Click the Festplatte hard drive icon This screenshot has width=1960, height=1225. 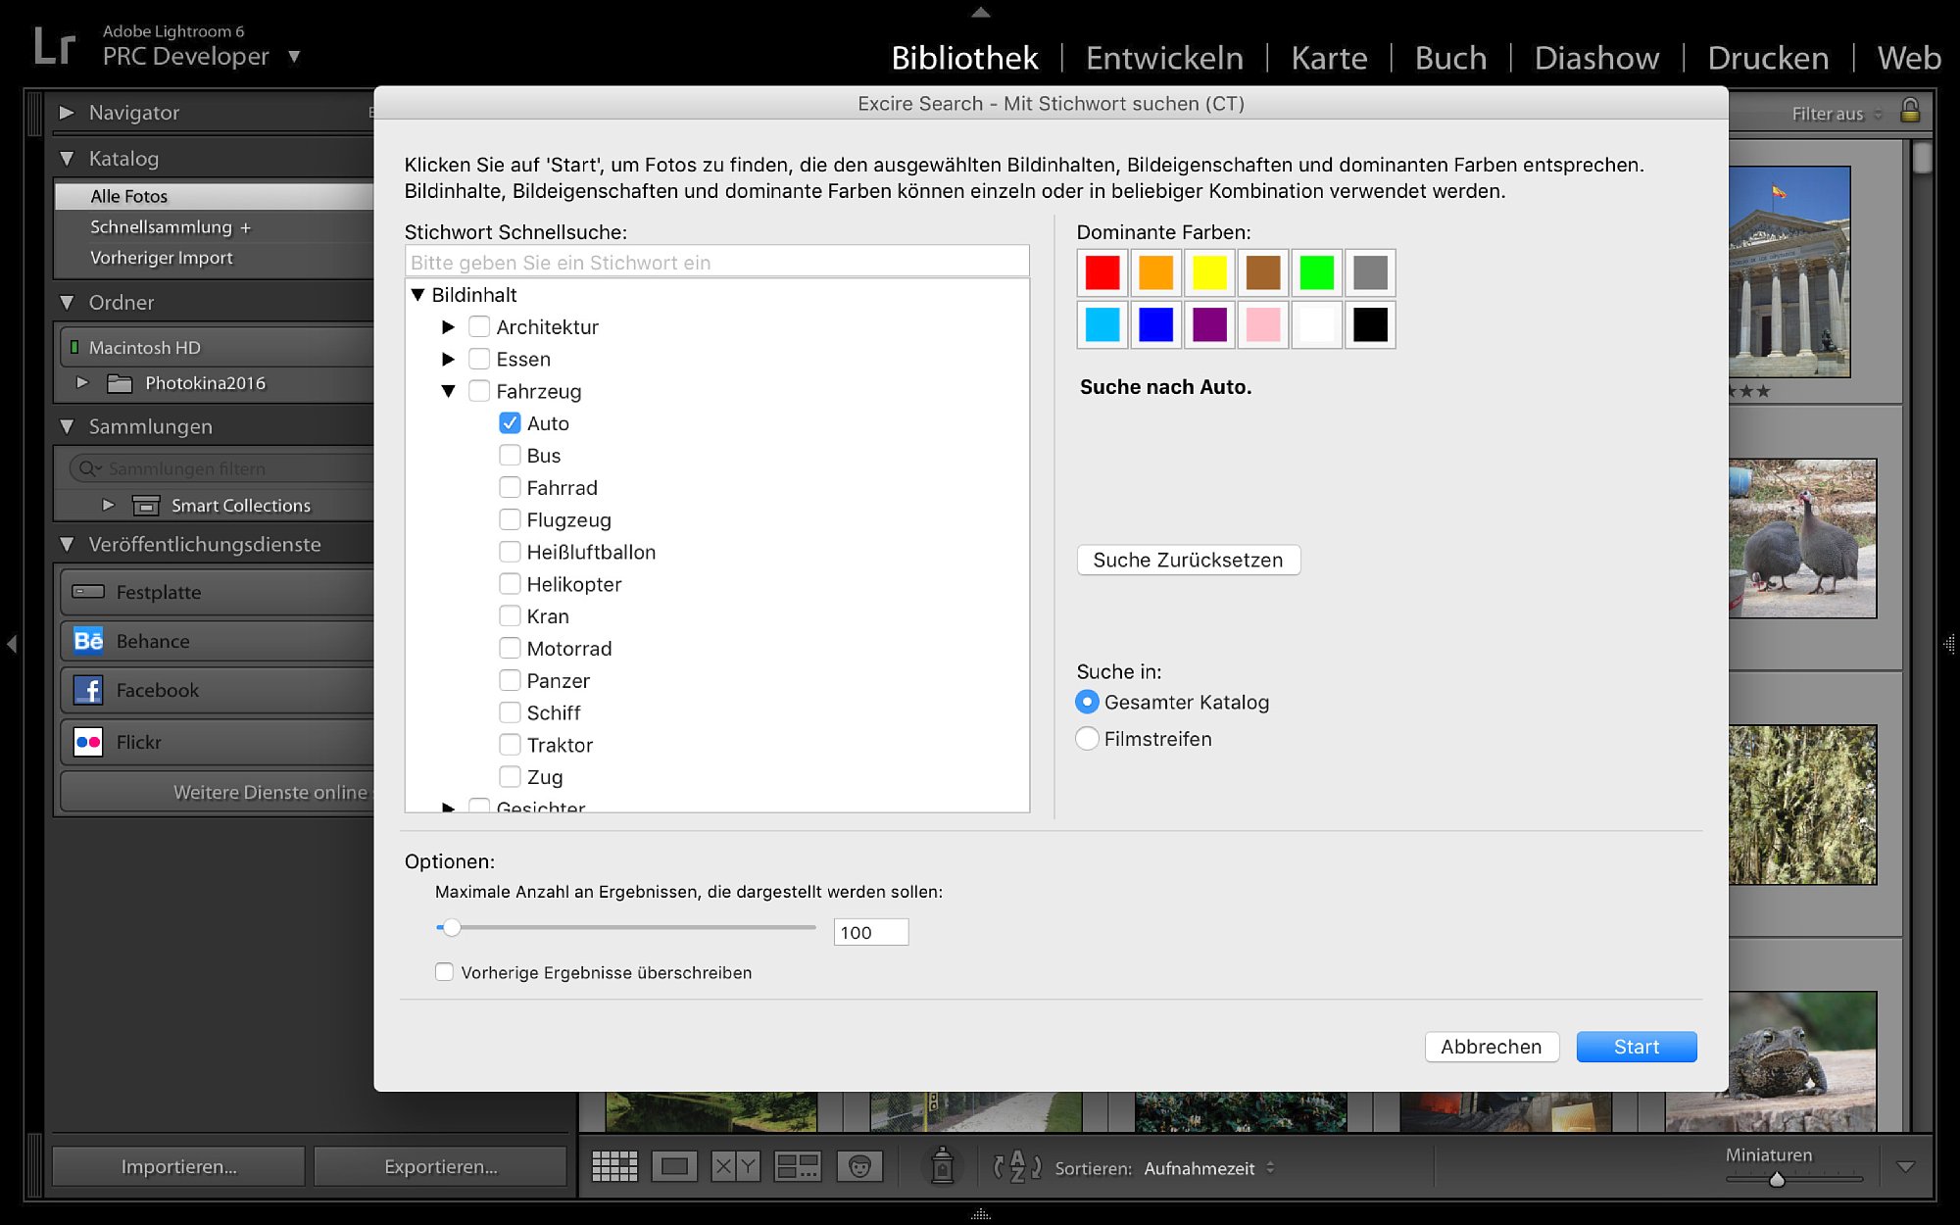click(88, 591)
